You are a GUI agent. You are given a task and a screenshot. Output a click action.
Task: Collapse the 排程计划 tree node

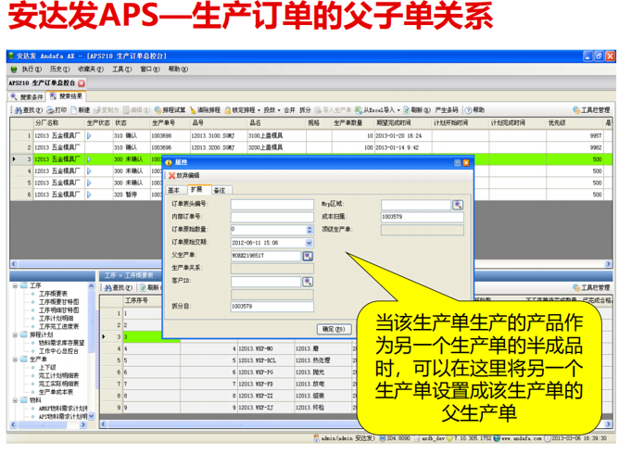(14, 333)
